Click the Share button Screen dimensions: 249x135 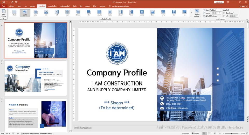244,6
